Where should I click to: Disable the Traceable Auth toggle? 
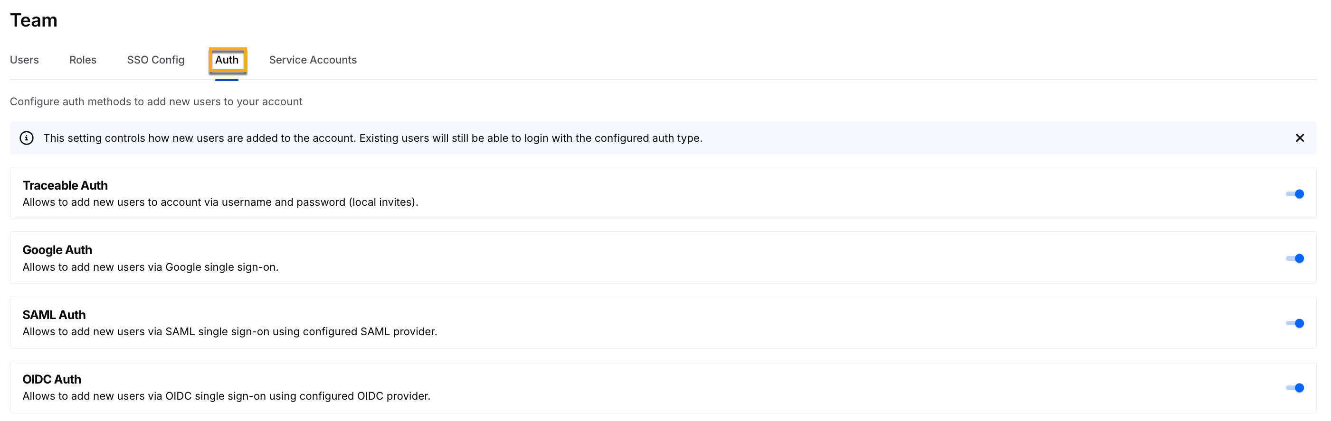1294,194
